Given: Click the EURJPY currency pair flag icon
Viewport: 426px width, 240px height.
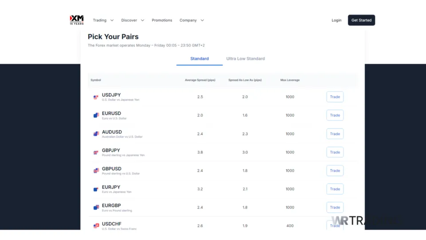Looking at the screenshot, I should click(x=96, y=189).
